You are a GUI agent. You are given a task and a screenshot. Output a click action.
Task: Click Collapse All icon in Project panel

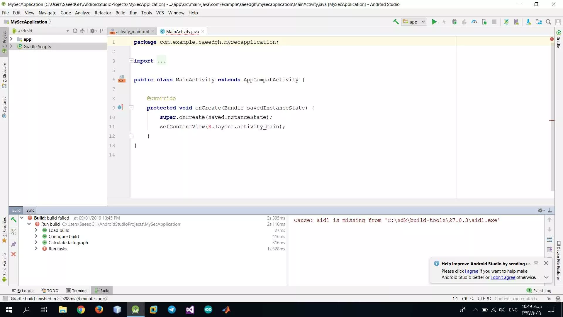pos(82,31)
